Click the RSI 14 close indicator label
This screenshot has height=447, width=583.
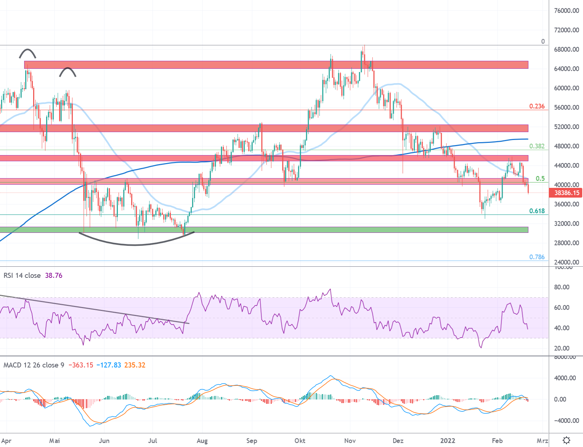coord(22,275)
